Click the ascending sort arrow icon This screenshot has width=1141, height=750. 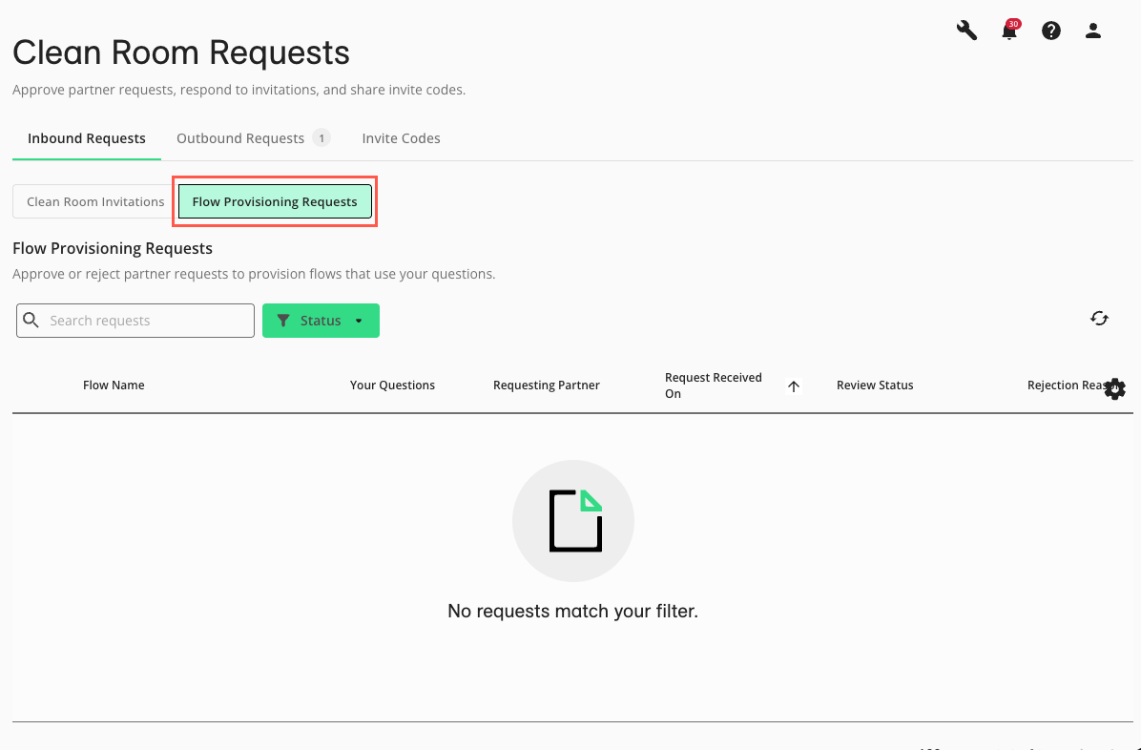coord(794,385)
